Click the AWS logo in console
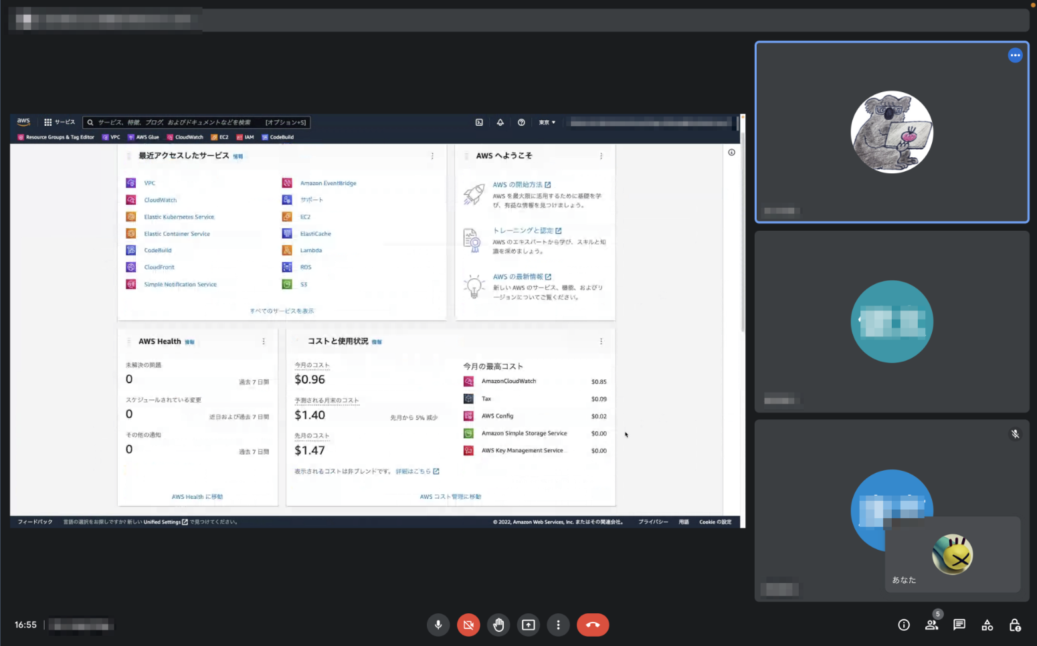The image size is (1037, 646). pos(23,122)
